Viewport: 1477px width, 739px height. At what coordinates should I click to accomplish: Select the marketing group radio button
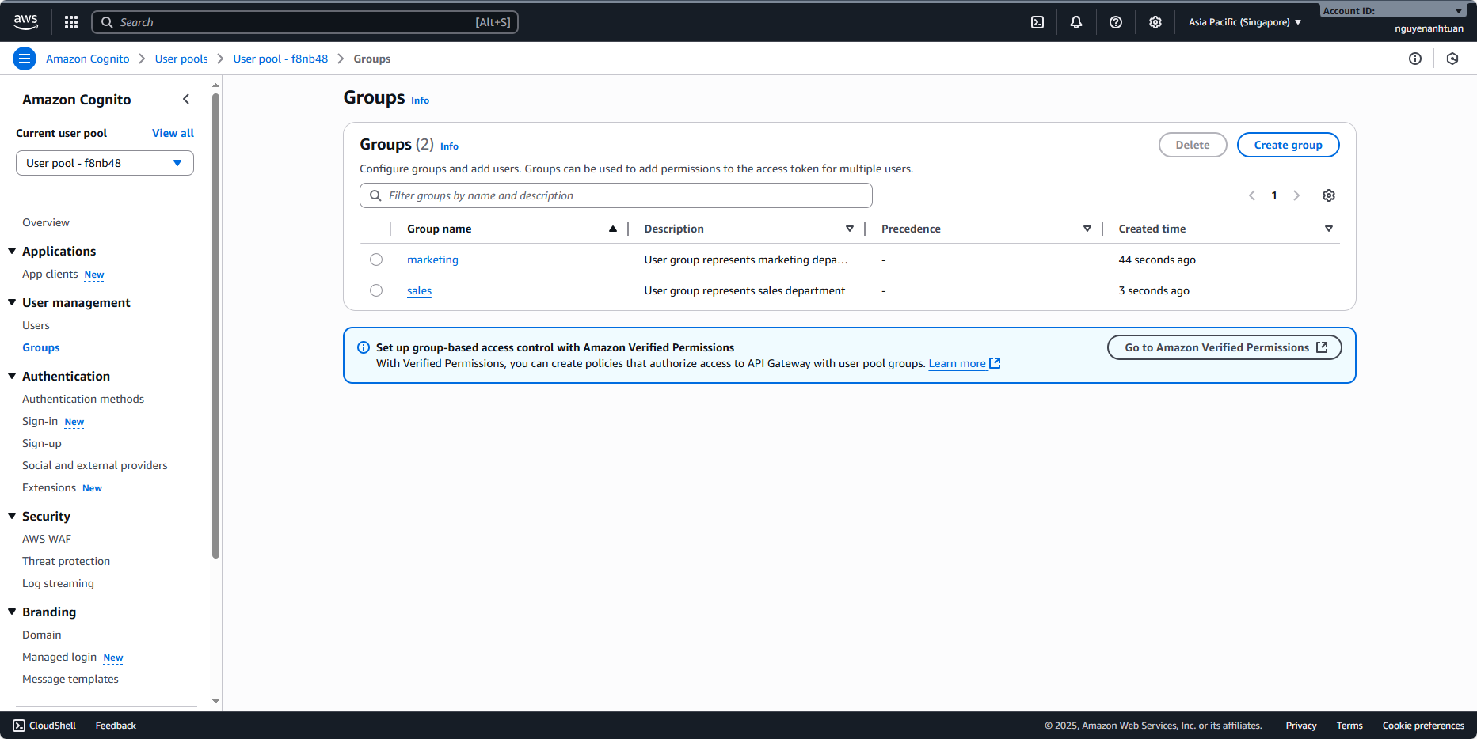376,260
